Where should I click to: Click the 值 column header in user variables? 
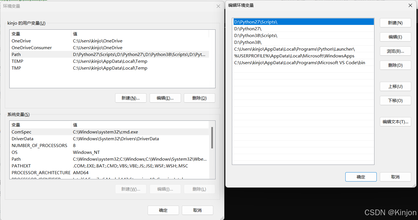point(140,34)
